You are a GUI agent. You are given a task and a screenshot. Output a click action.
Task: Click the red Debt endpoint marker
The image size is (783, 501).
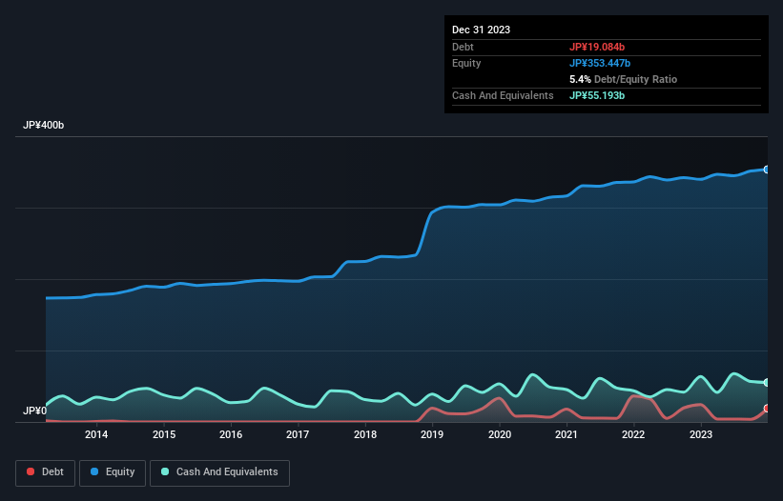pos(766,409)
